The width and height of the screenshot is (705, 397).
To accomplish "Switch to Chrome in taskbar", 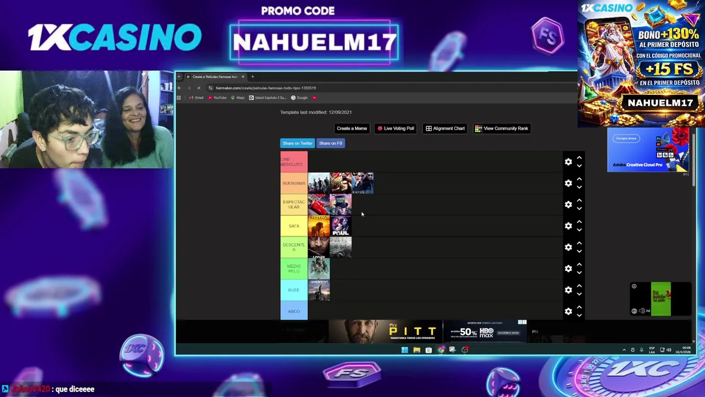I will pos(441,350).
